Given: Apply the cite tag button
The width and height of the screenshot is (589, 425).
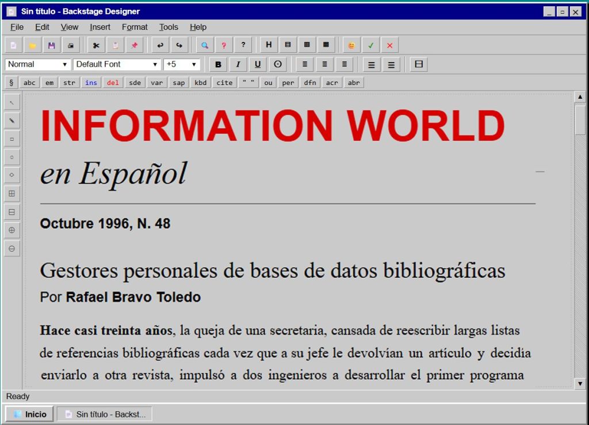Looking at the screenshot, I should (224, 83).
